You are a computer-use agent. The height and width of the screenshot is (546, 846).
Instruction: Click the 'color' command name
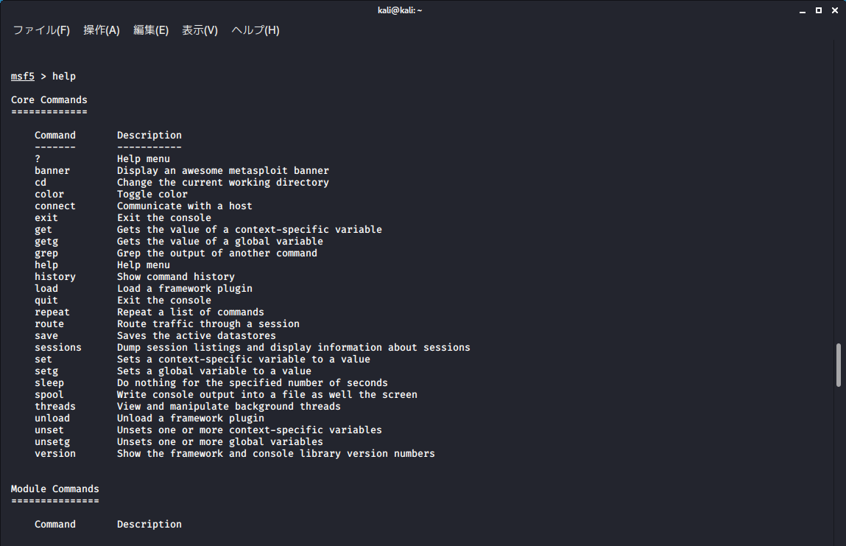click(49, 195)
